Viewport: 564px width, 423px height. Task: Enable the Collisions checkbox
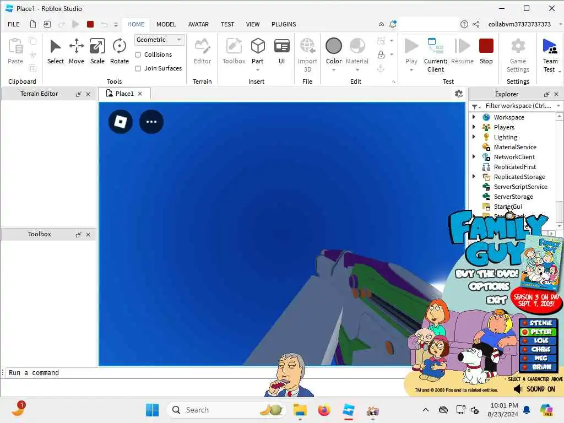point(138,55)
